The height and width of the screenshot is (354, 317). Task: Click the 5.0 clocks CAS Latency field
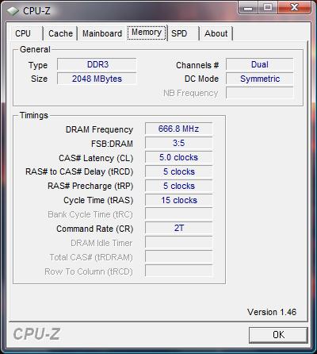click(179, 157)
